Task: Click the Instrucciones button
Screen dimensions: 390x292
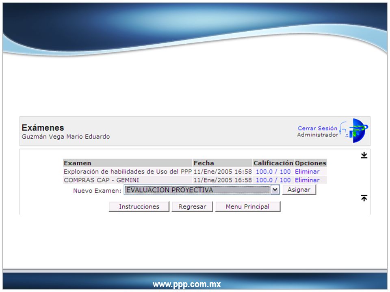Action: click(139, 206)
